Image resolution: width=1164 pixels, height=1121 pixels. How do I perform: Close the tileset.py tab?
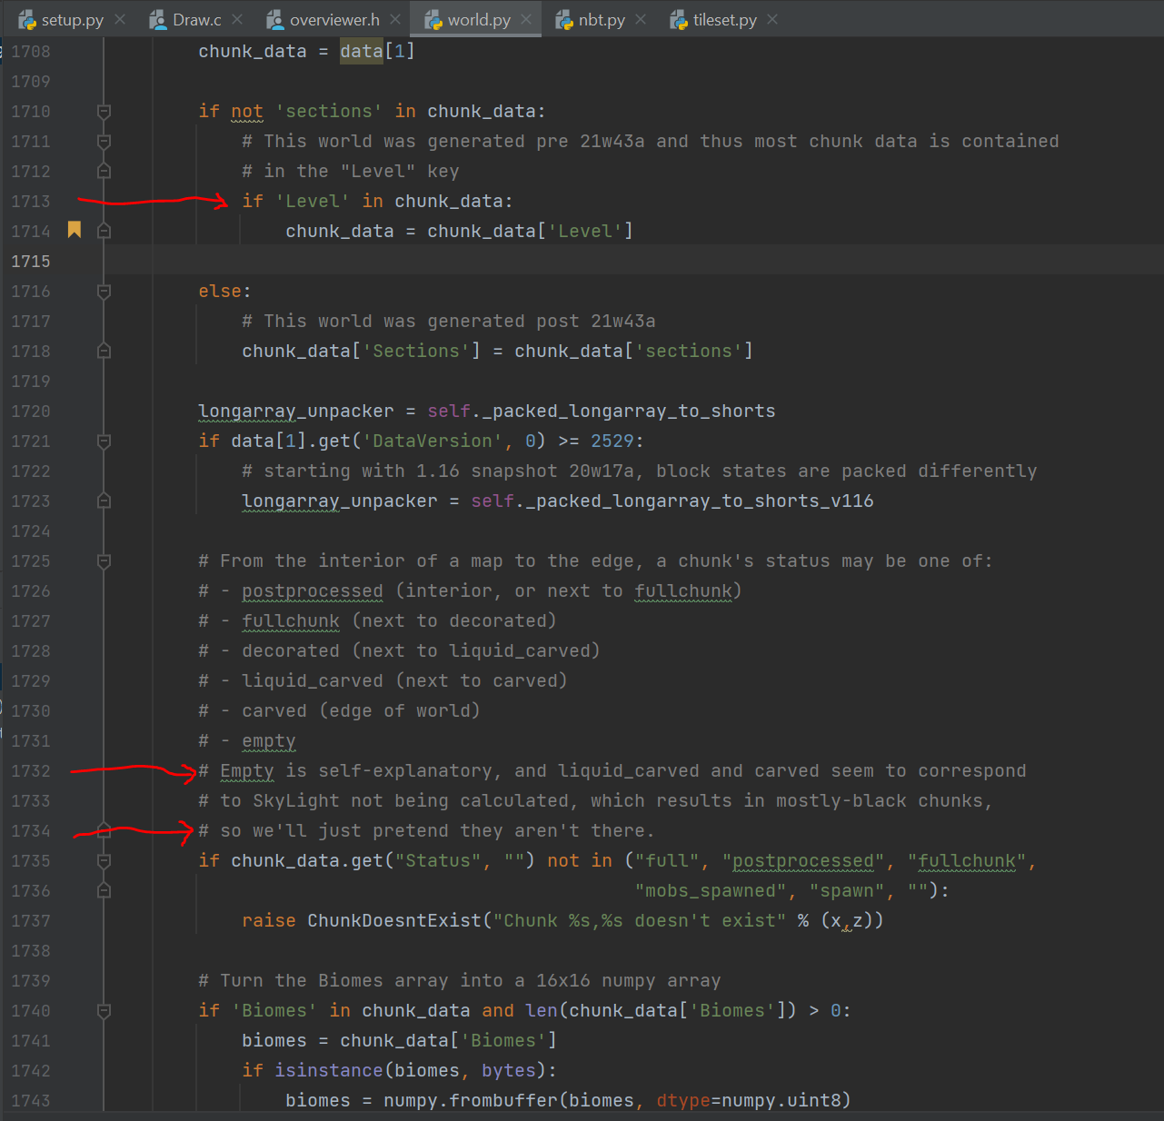[771, 18]
